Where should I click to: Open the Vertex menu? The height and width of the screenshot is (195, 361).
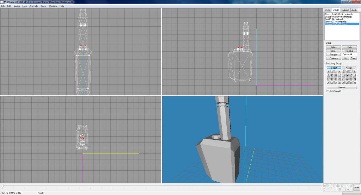tap(17, 6)
